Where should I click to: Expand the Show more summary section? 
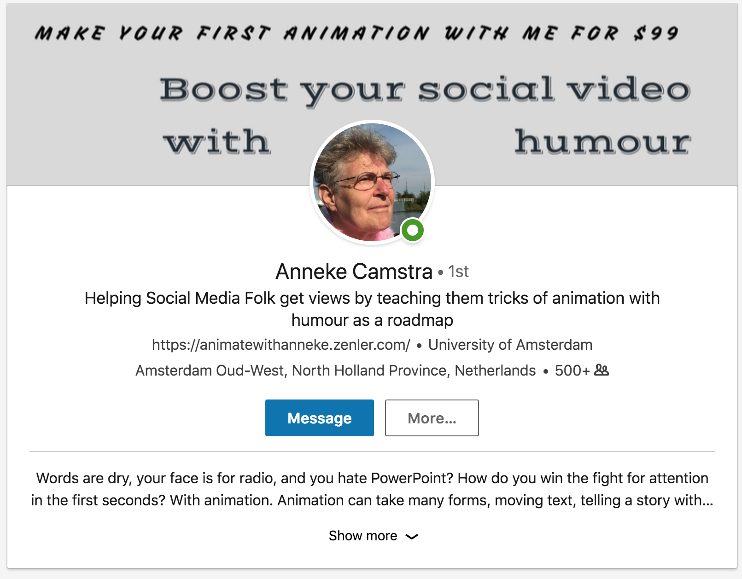[363, 535]
